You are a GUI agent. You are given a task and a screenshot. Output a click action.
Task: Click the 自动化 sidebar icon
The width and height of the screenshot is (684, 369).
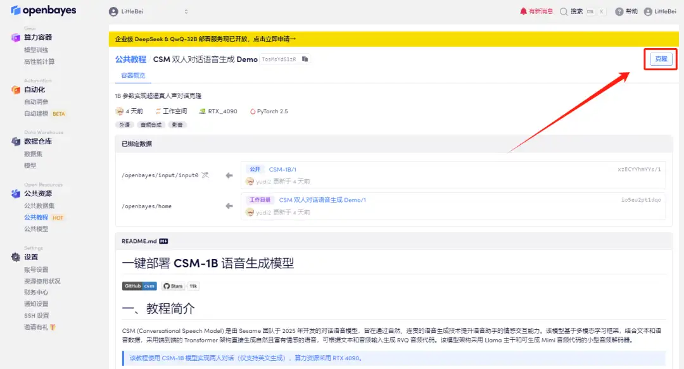pos(16,90)
